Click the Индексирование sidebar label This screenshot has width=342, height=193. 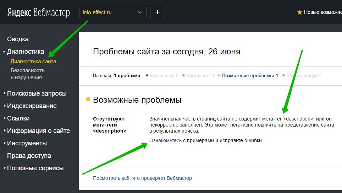click(32, 106)
